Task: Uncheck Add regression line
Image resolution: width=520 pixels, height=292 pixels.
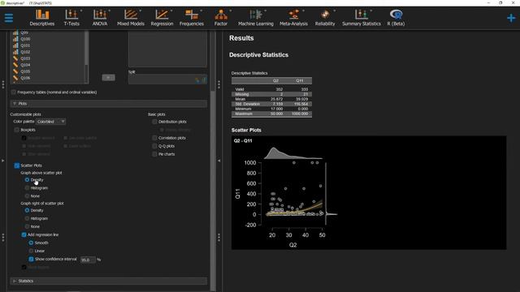Action: point(24,234)
